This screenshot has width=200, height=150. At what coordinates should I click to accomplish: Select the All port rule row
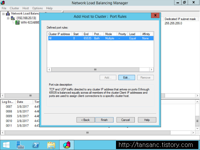(x=101, y=38)
